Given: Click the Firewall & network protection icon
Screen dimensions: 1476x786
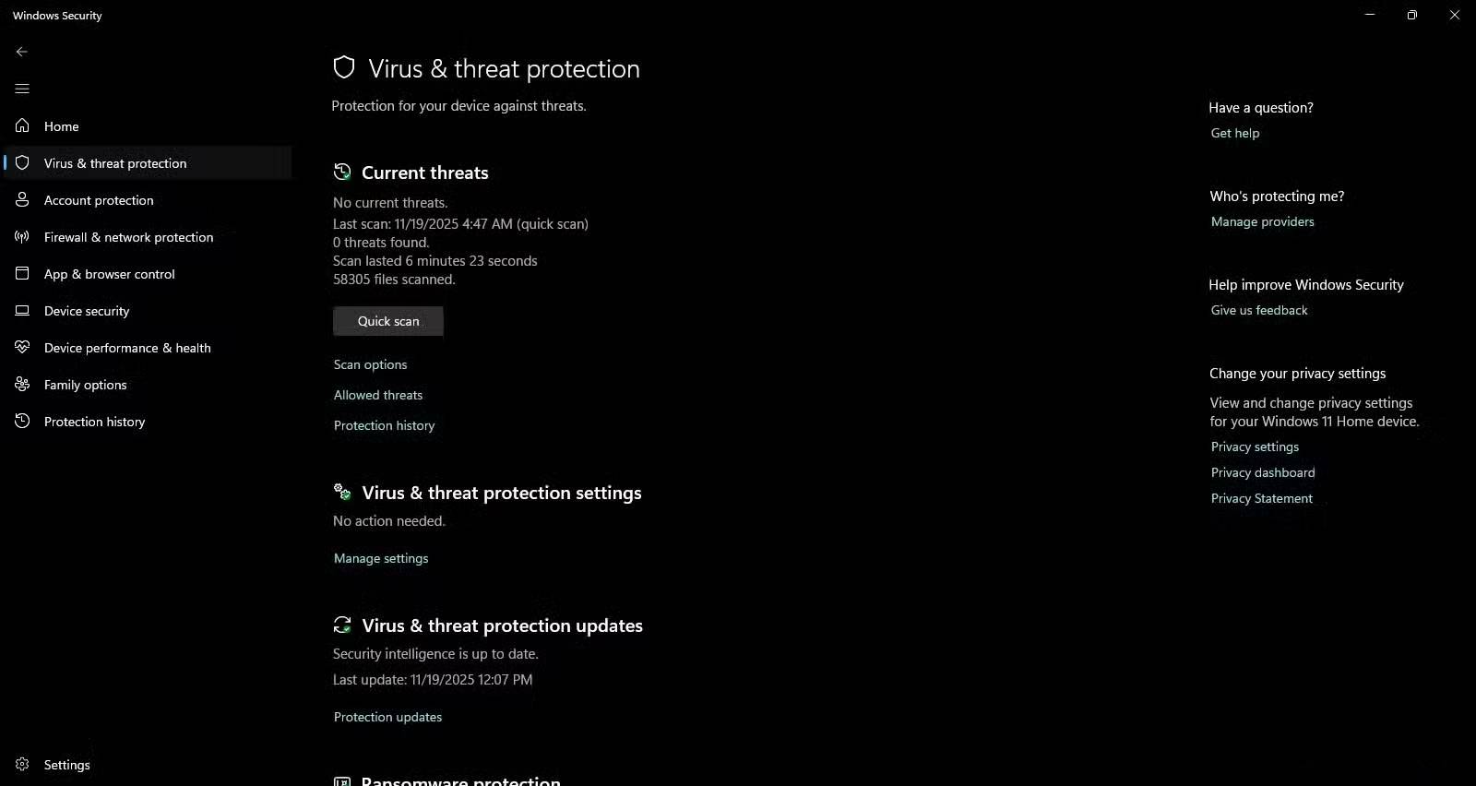Looking at the screenshot, I should (21, 236).
